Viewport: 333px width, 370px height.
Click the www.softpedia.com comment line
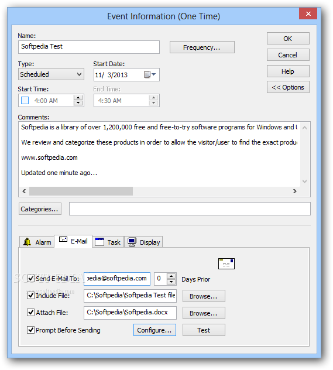49,157
